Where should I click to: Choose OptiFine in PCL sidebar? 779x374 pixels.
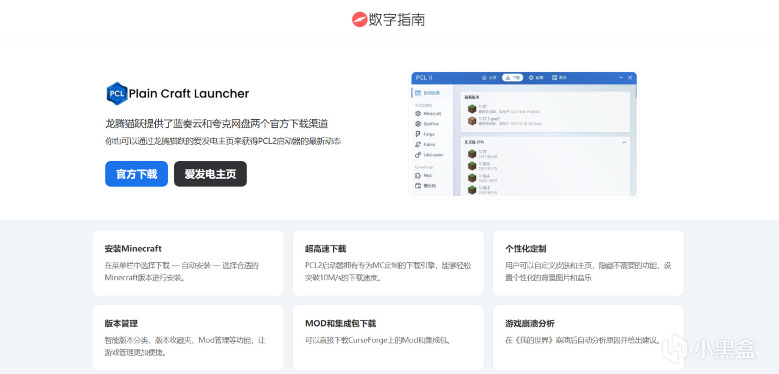coord(427,124)
